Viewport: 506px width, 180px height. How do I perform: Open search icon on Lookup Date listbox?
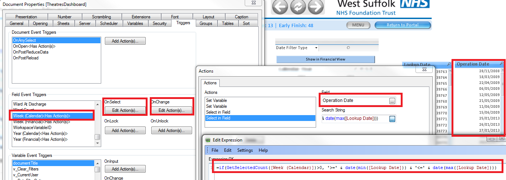(x=449, y=64)
